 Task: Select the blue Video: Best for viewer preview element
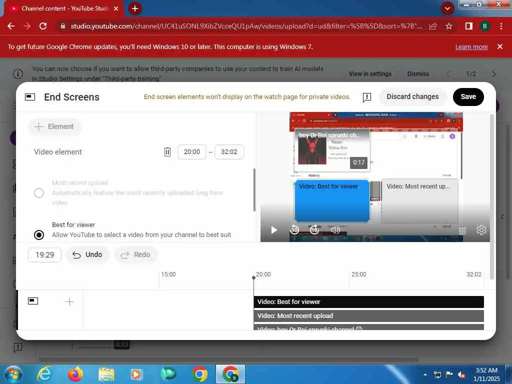point(332,200)
